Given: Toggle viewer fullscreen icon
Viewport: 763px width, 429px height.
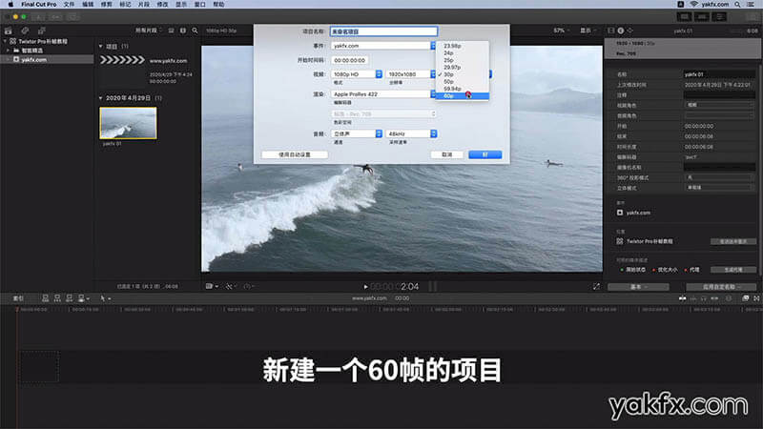Looking at the screenshot, I should point(596,287).
